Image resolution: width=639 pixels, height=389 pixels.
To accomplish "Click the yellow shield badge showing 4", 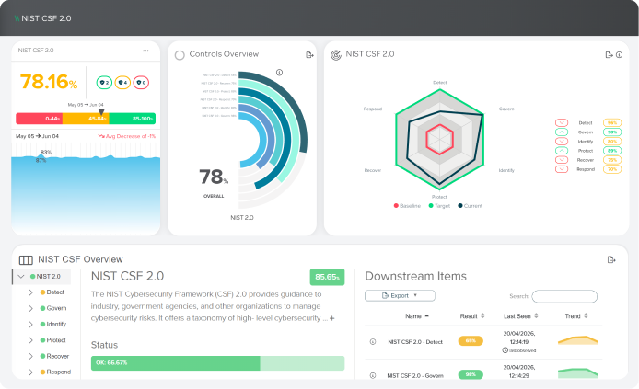I will tap(122, 83).
